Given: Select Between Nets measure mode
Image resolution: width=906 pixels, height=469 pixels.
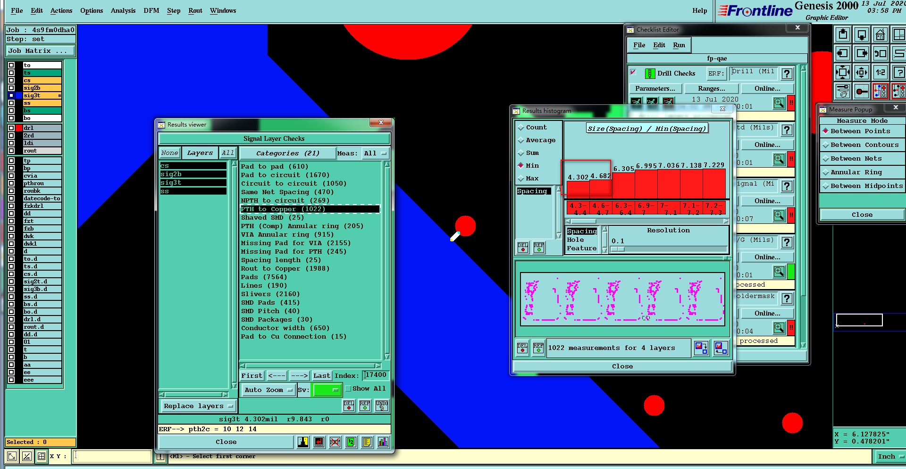Looking at the screenshot, I should pyautogui.click(x=862, y=159).
